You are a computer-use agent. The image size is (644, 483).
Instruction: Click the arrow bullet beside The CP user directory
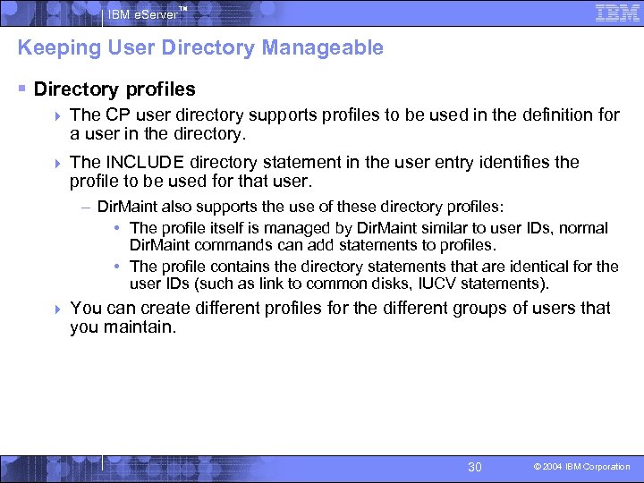(57, 116)
